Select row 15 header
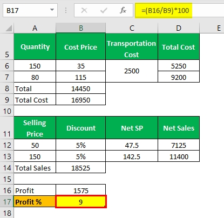The height and width of the screenshot is (218, 224). 7,179
